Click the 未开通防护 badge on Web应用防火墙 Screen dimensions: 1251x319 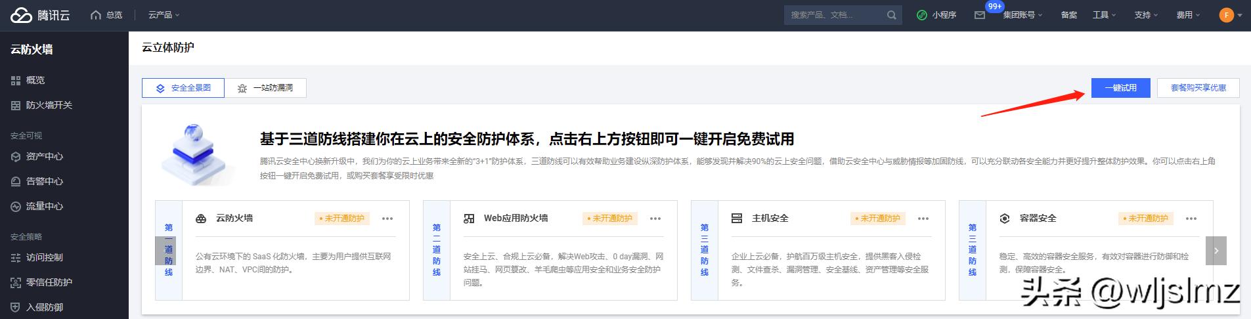pyautogui.click(x=610, y=219)
